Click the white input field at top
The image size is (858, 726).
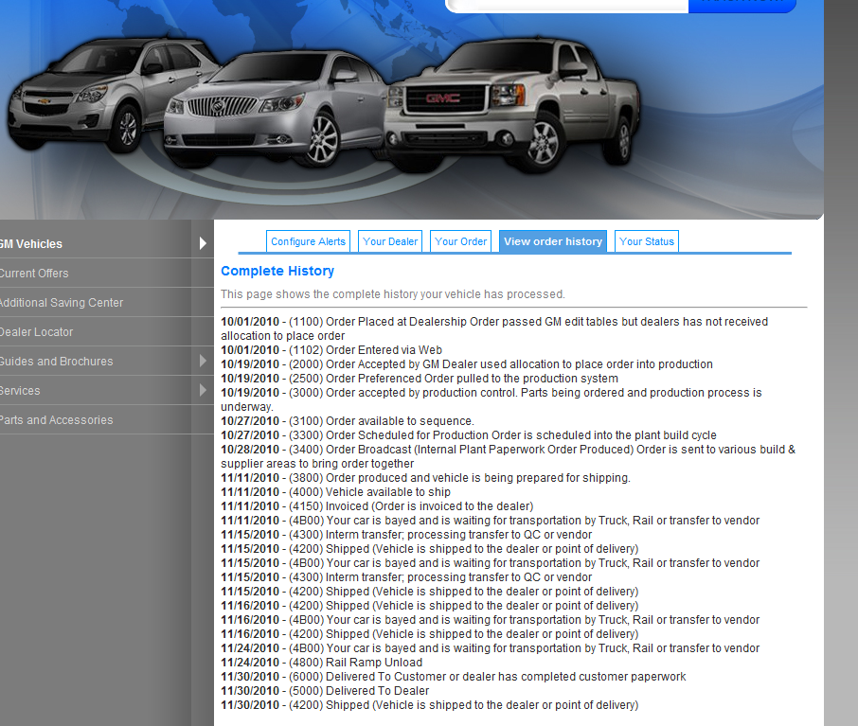568,4
